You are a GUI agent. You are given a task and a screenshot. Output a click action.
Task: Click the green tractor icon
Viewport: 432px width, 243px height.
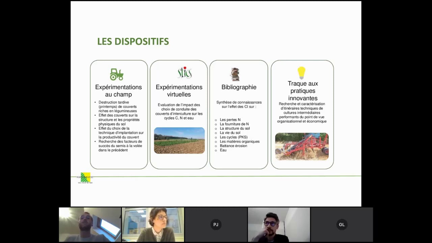click(x=117, y=74)
